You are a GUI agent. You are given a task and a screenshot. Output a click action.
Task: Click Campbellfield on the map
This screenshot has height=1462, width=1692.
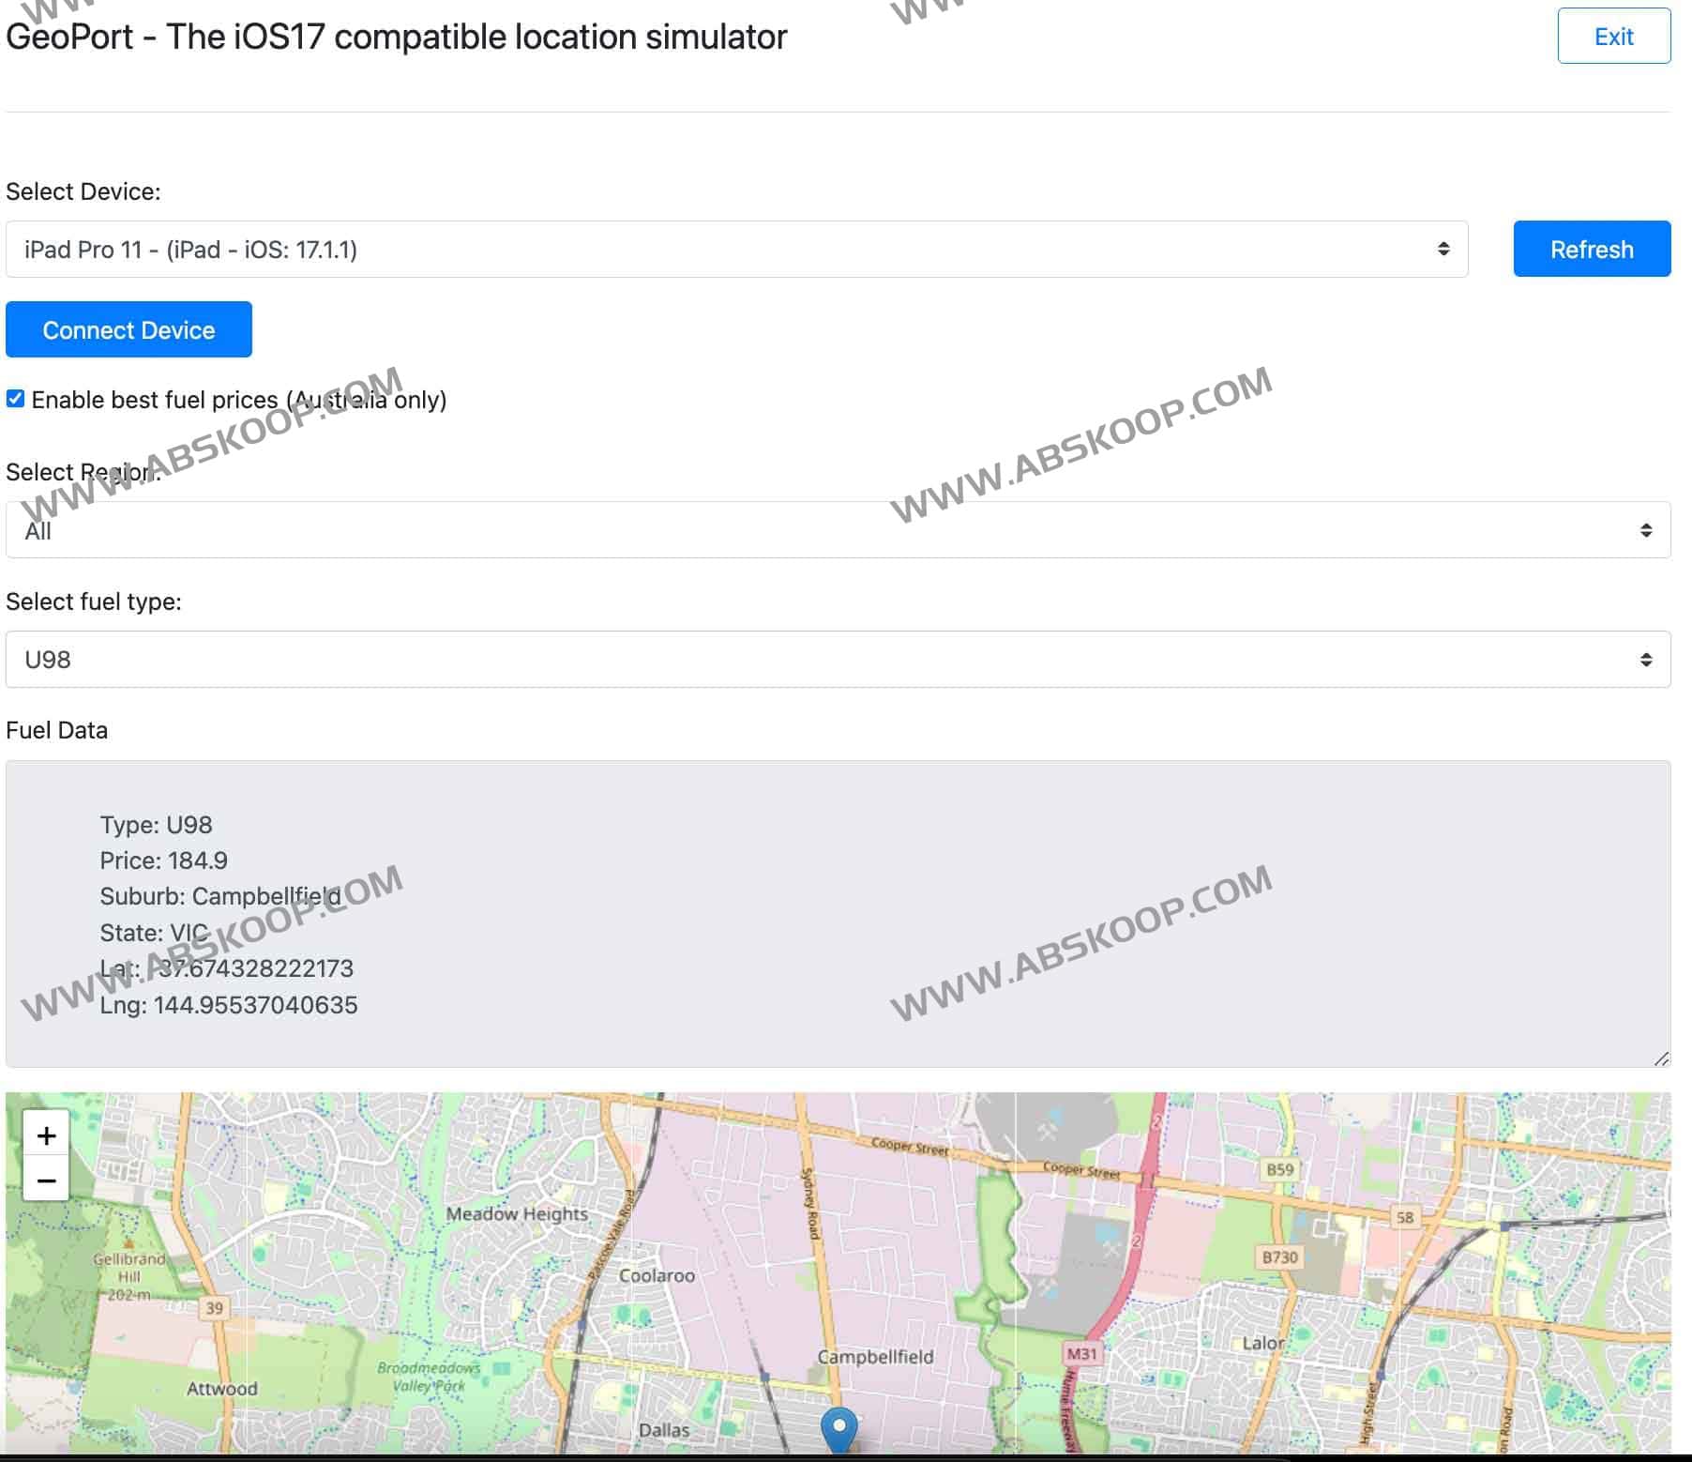point(875,1357)
